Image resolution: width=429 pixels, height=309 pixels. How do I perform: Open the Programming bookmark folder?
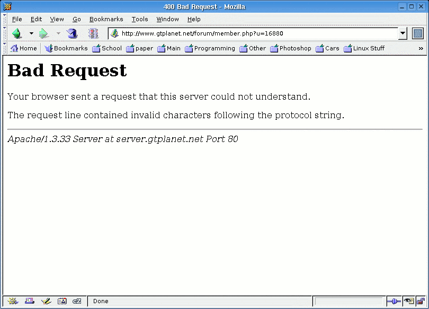click(210, 48)
